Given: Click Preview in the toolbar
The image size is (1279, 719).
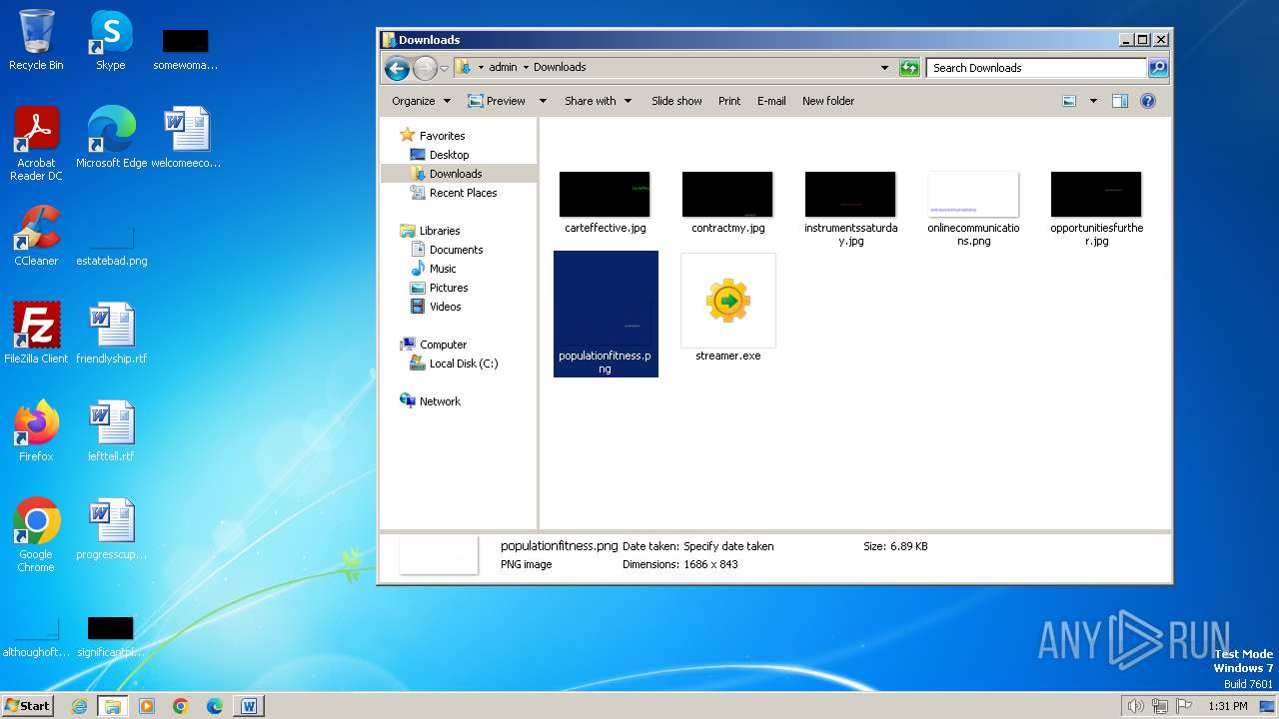Looking at the screenshot, I should point(496,101).
